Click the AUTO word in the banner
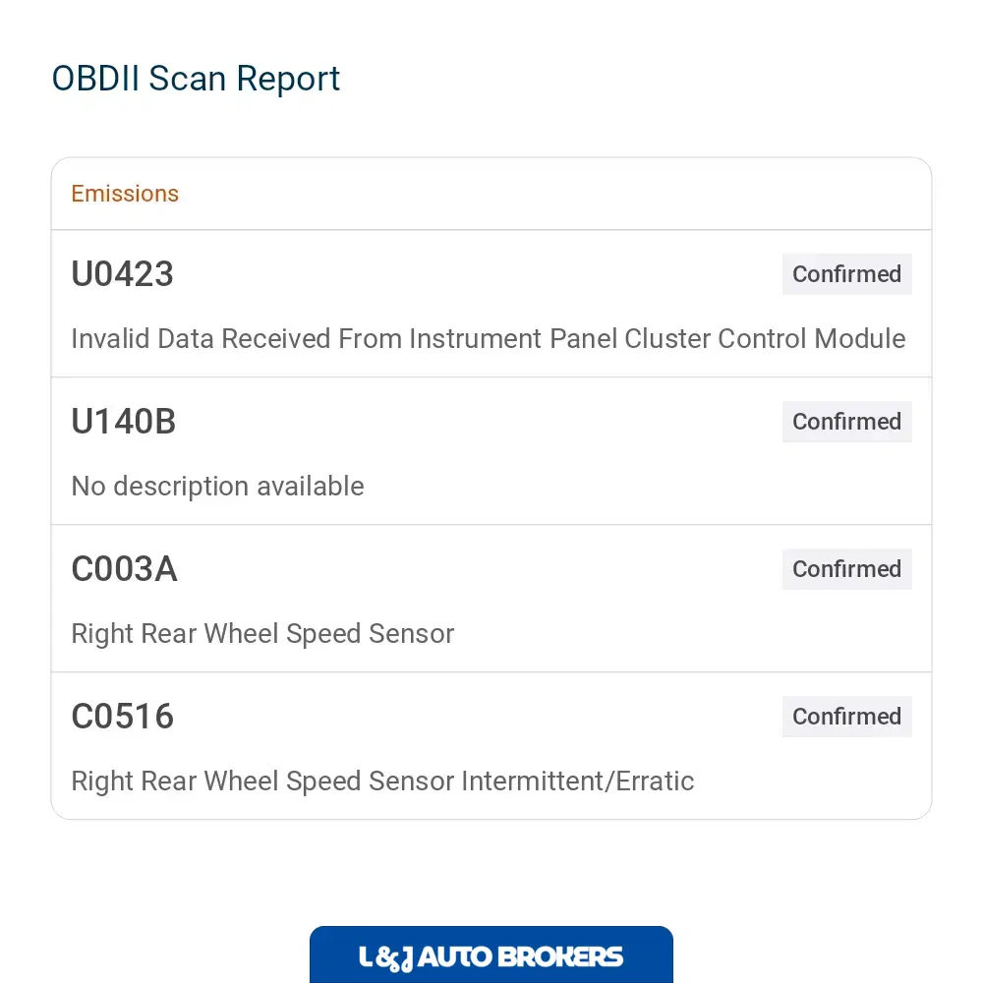The image size is (983, 983). pos(454,957)
